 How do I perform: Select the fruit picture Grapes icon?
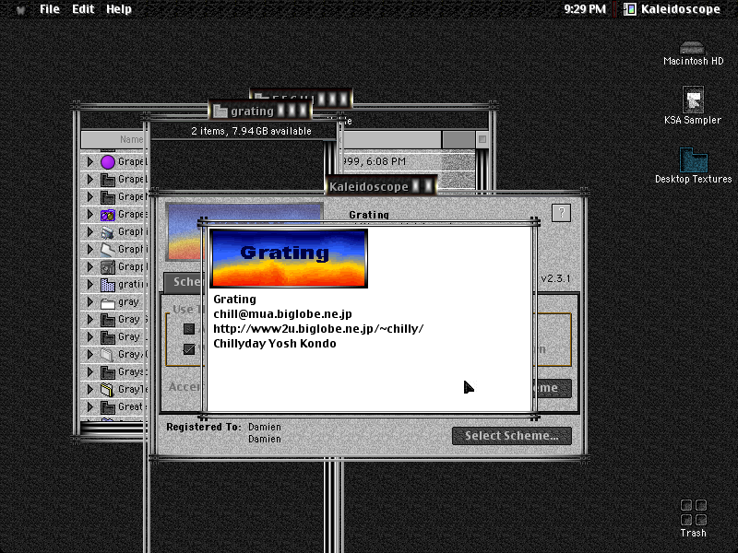tap(108, 215)
